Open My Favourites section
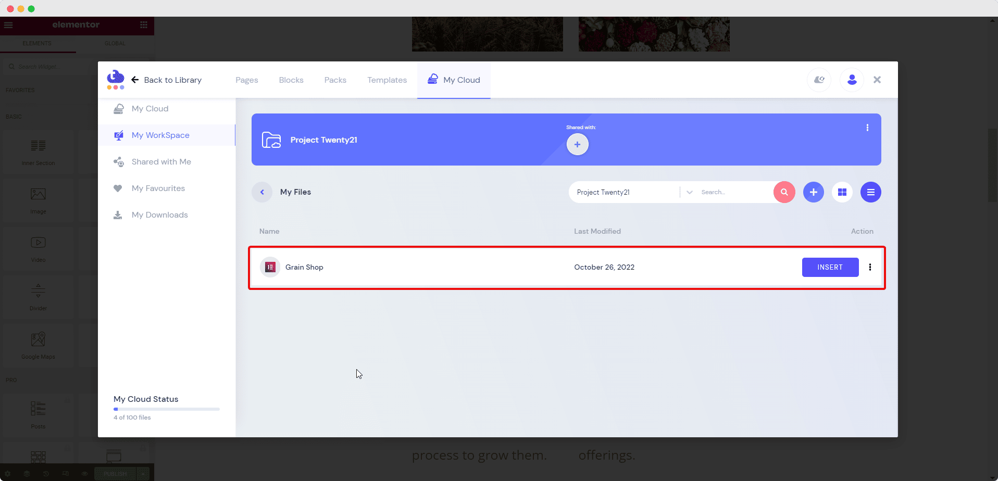The image size is (998, 481). (x=167, y=188)
